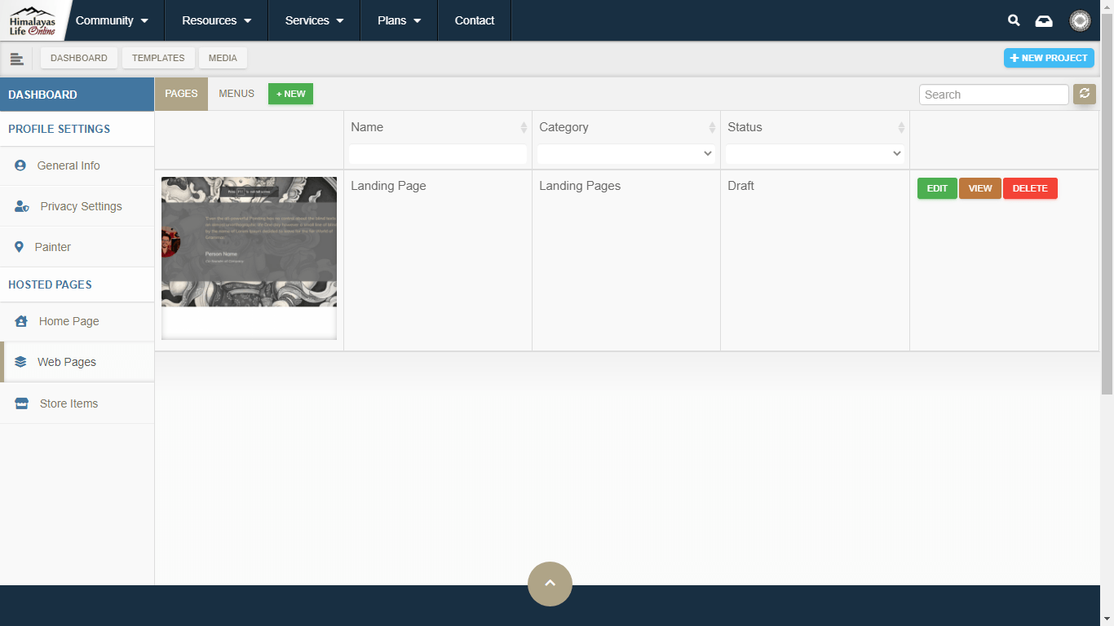1114x626 pixels.
Task: Expand the Resources menu
Action: coord(216,20)
